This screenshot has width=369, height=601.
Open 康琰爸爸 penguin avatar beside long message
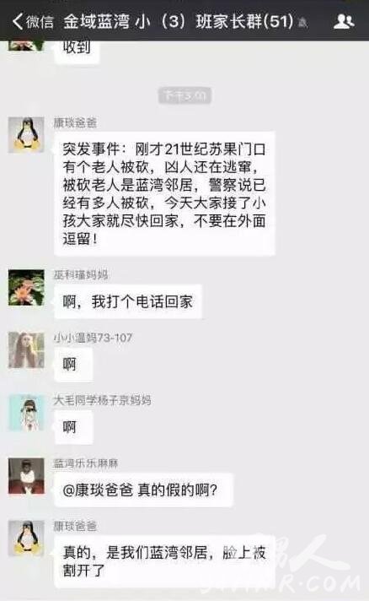tap(26, 135)
